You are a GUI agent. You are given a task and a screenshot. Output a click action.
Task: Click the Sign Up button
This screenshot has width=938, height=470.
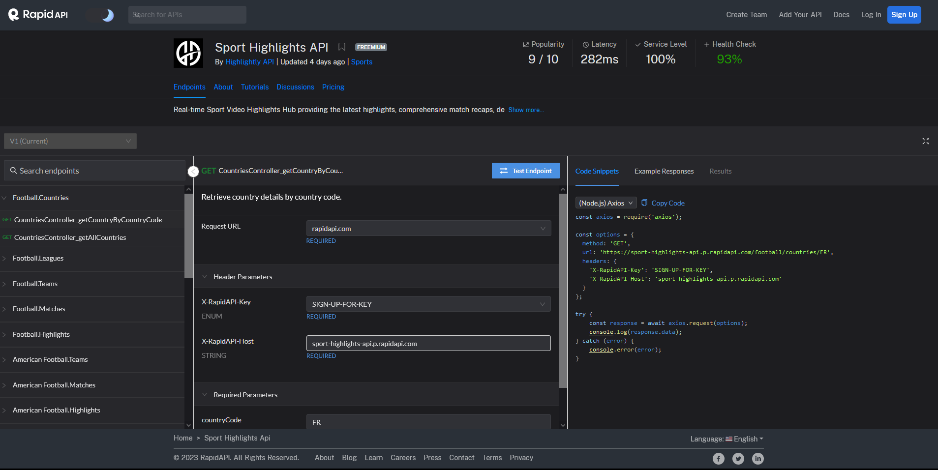click(904, 15)
